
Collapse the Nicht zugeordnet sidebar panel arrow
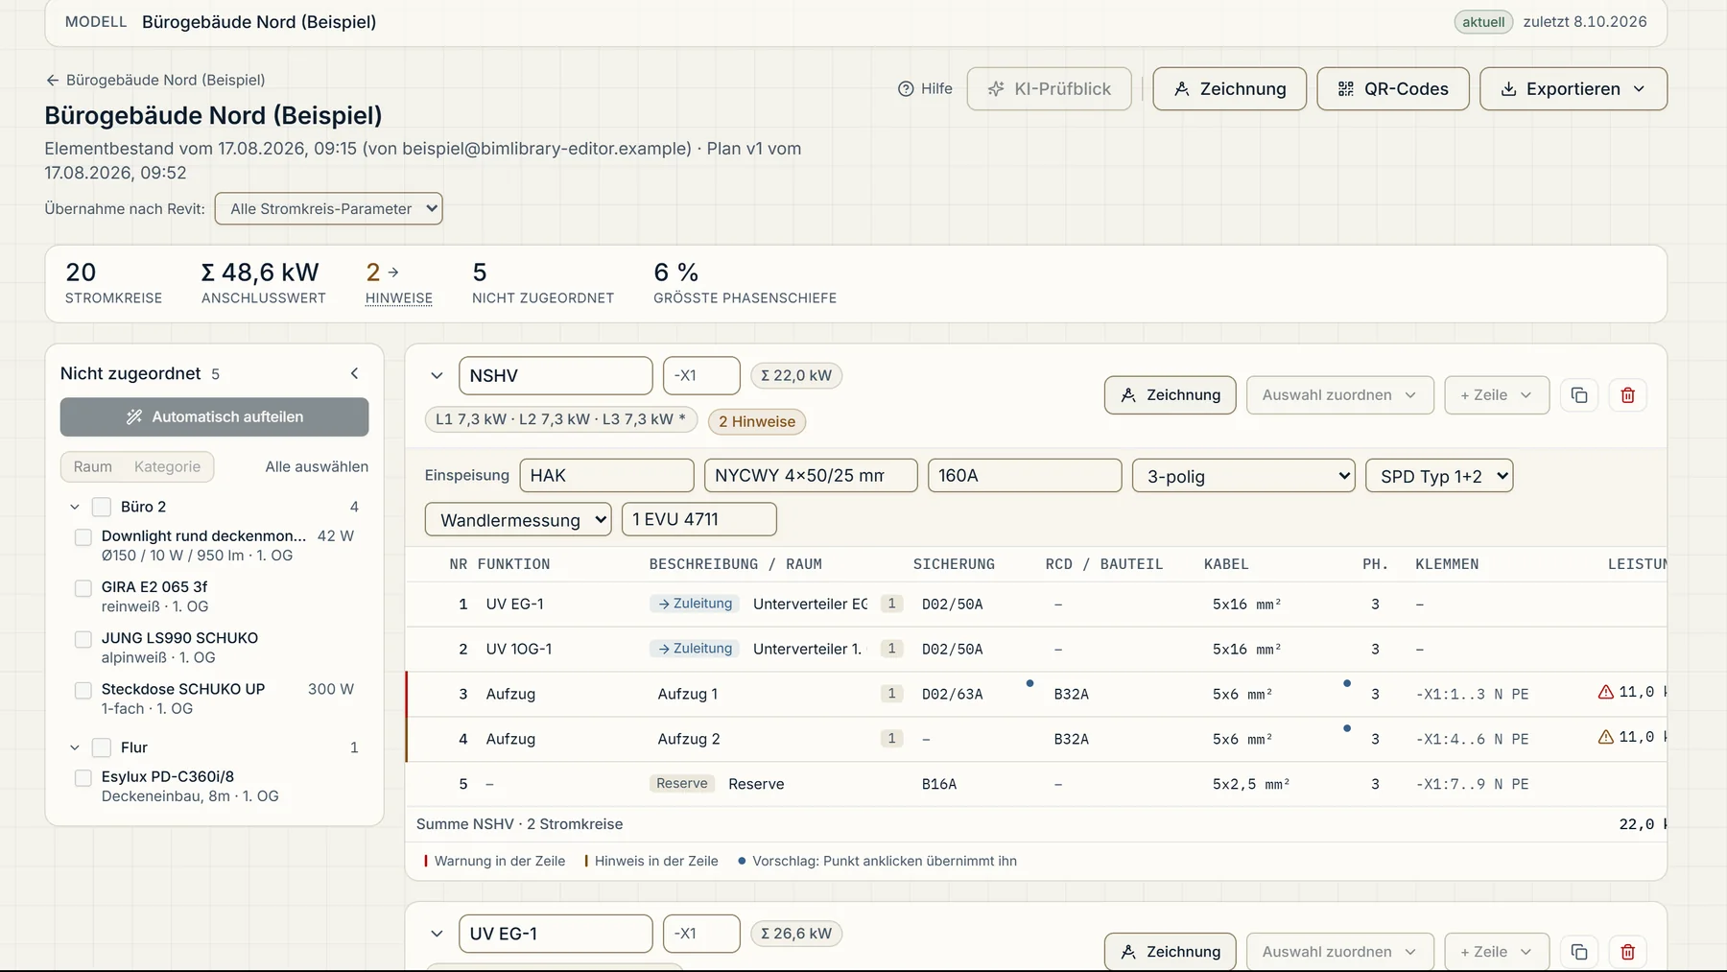(354, 373)
